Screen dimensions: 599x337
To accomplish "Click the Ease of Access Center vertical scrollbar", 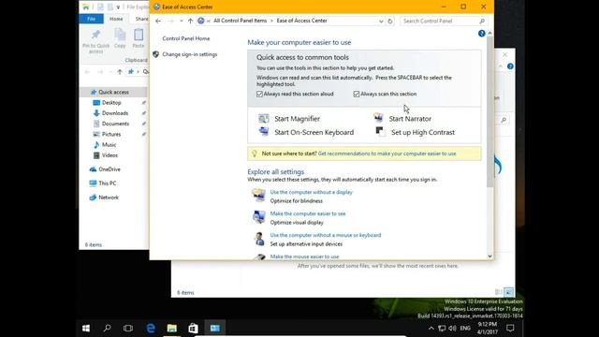I will 489,112.
